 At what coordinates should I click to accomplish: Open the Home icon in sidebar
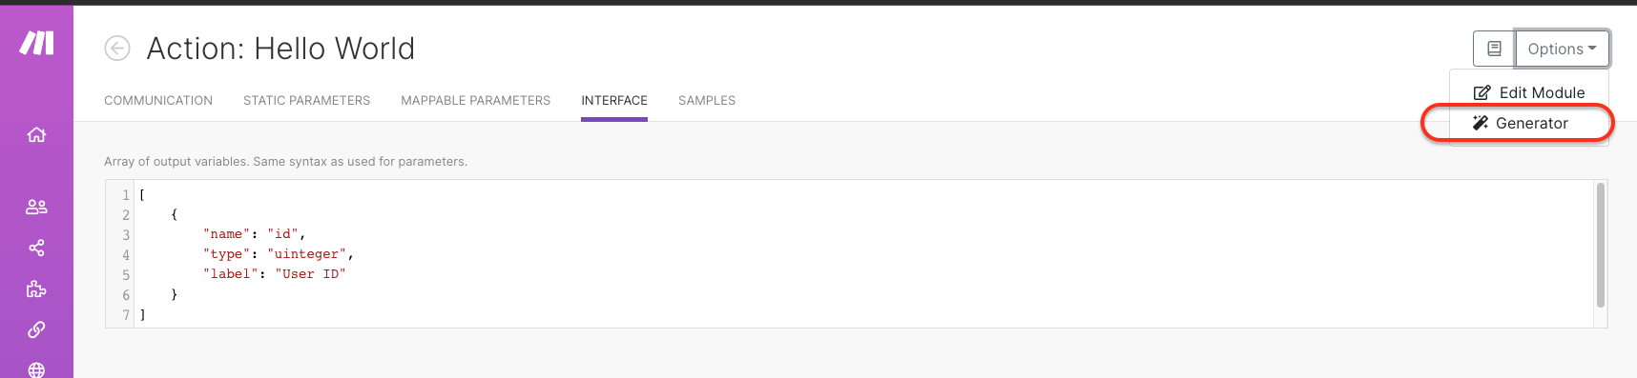(36, 134)
